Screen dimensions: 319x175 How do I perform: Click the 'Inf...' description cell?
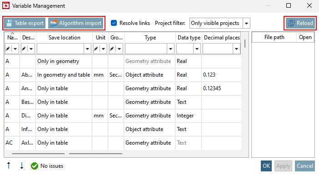pyautogui.click(x=28, y=129)
